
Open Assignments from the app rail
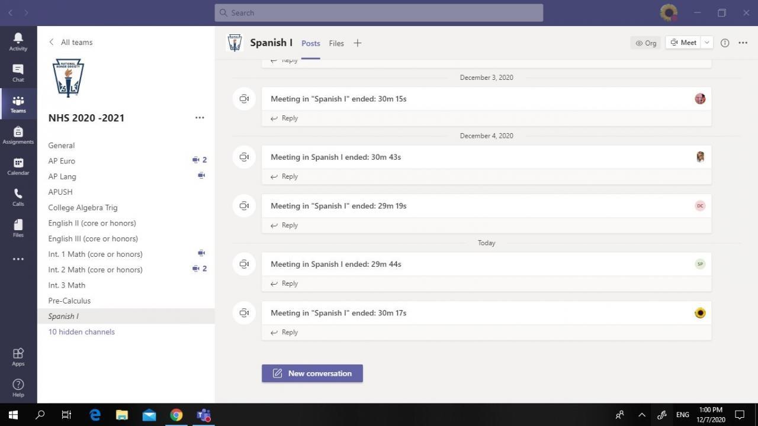(18, 135)
